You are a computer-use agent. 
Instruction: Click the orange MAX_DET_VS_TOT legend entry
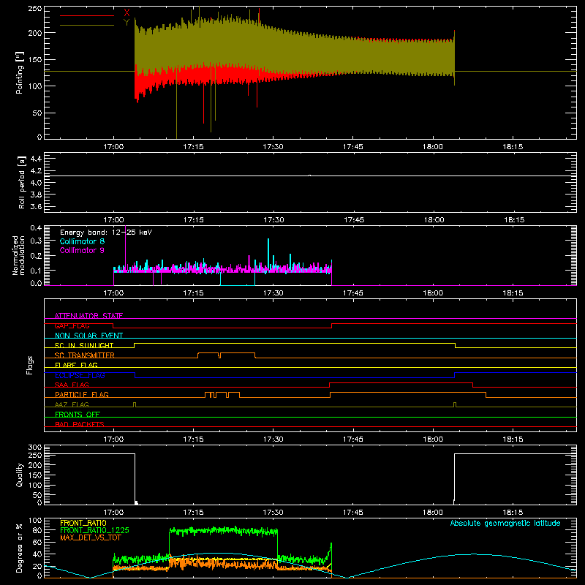[x=91, y=537]
